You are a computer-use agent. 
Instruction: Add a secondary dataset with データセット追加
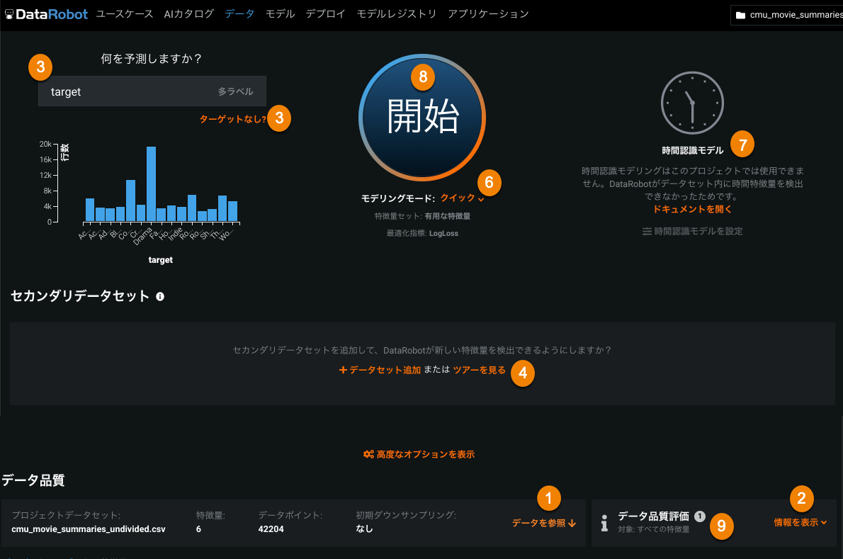tap(380, 370)
